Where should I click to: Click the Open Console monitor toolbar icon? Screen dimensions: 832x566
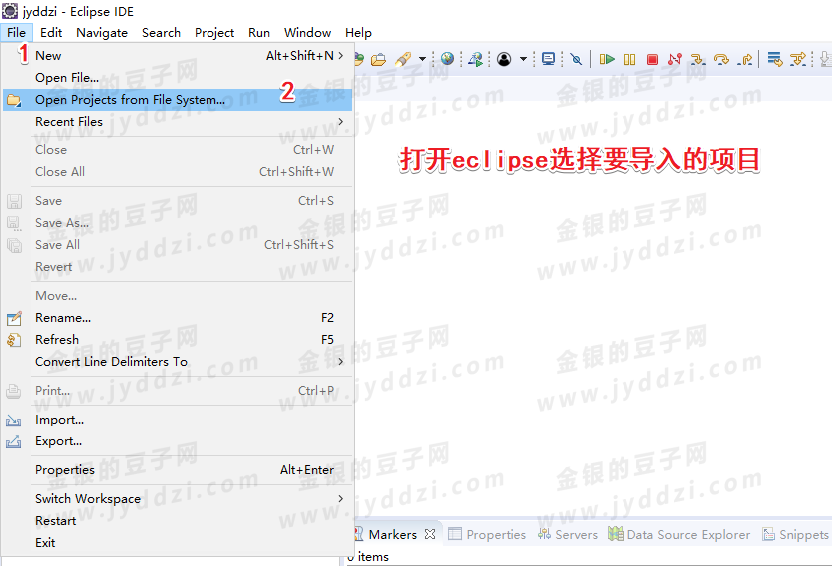[x=548, y=59]
